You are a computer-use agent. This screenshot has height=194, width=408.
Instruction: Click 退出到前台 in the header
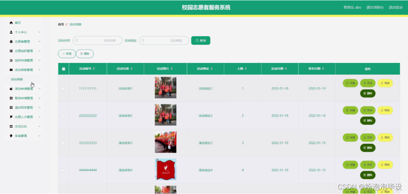pyautogui.click(x=375, y=7)
